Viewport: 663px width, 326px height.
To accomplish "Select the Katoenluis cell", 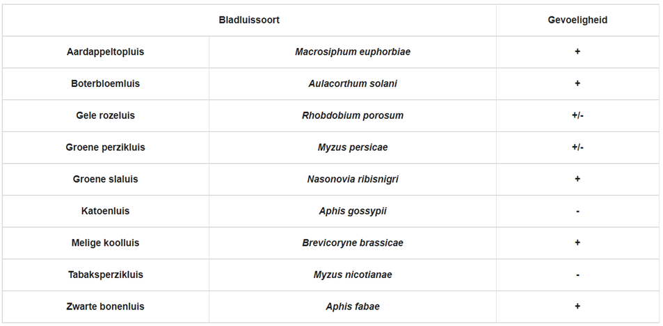I will [x=105, y=211].
